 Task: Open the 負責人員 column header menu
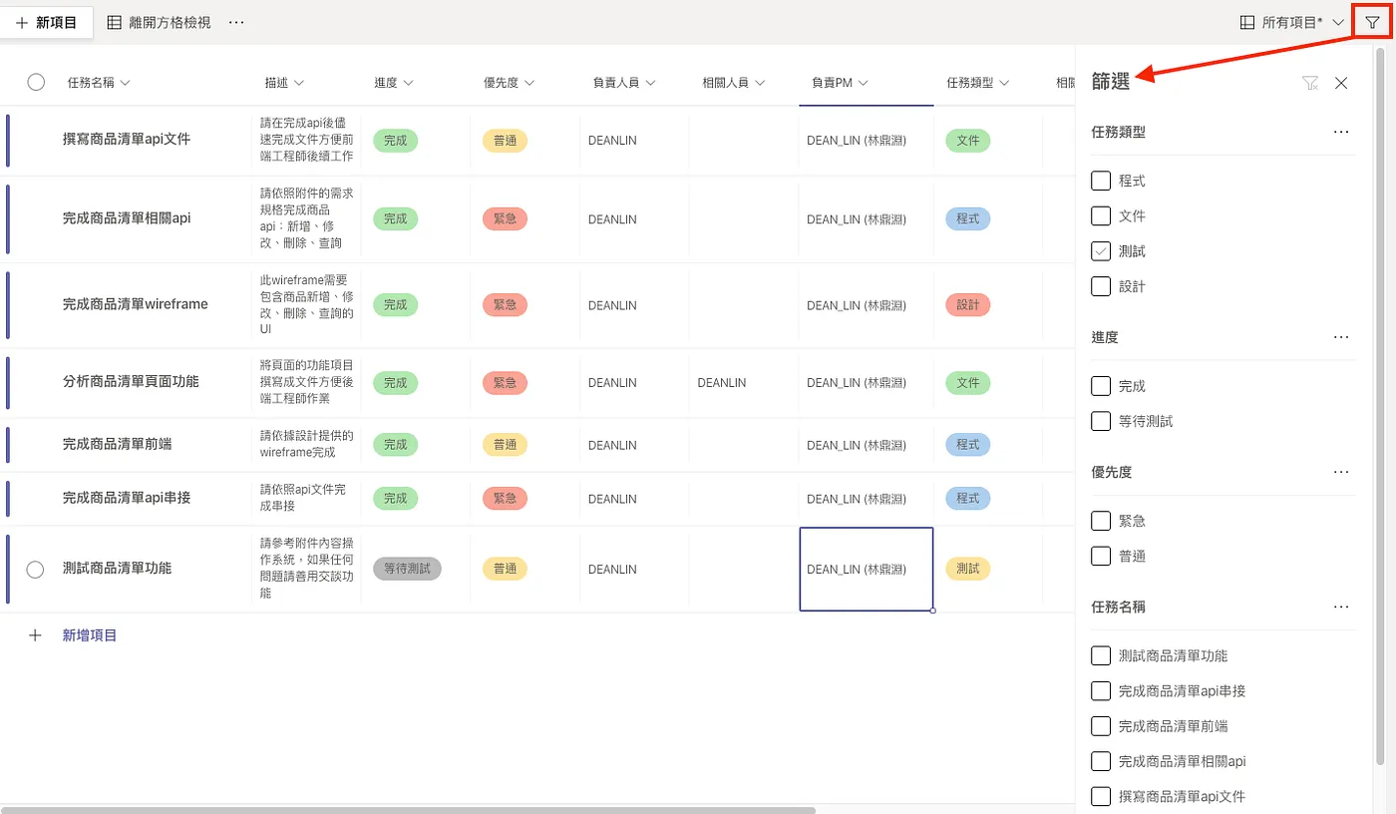[623, 83]
